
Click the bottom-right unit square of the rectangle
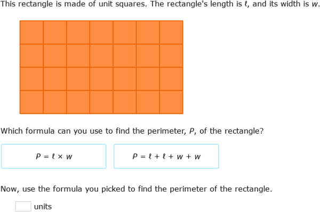(x=171, y=102)
